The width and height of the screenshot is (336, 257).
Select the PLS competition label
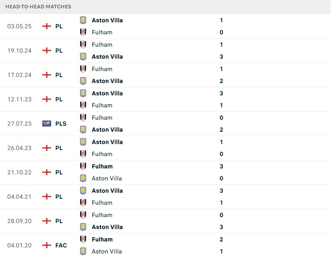pyautogui.click(x=61, y=124)
